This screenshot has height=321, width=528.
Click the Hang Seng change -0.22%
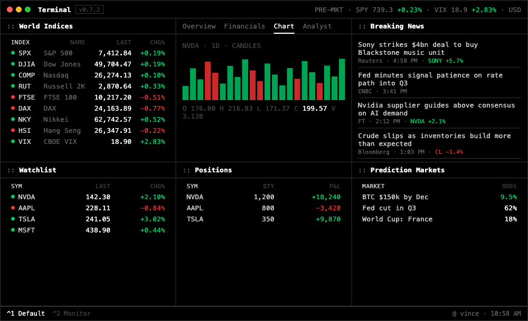153,131
